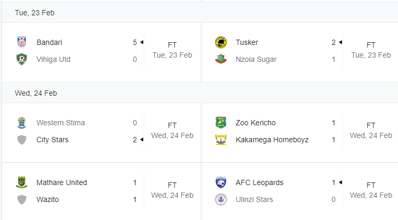Click the Western Stima team crest icon

tap(22, 123)
